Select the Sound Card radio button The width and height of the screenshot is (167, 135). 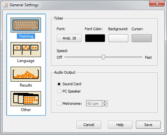tap(59, 84)
